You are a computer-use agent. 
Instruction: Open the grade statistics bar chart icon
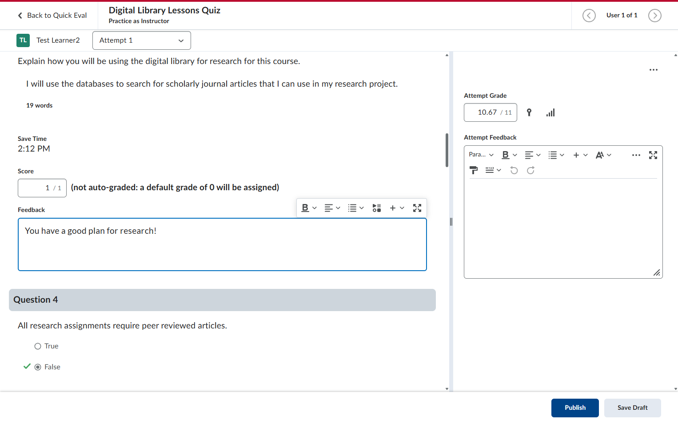[550, 112]
